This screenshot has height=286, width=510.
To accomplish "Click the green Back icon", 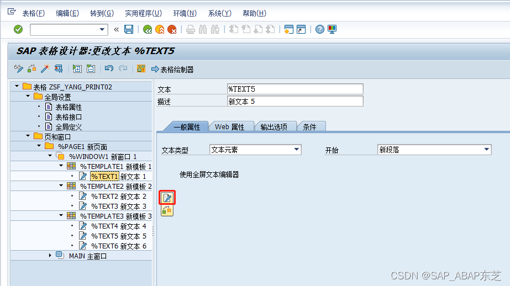I will (148, 30).
